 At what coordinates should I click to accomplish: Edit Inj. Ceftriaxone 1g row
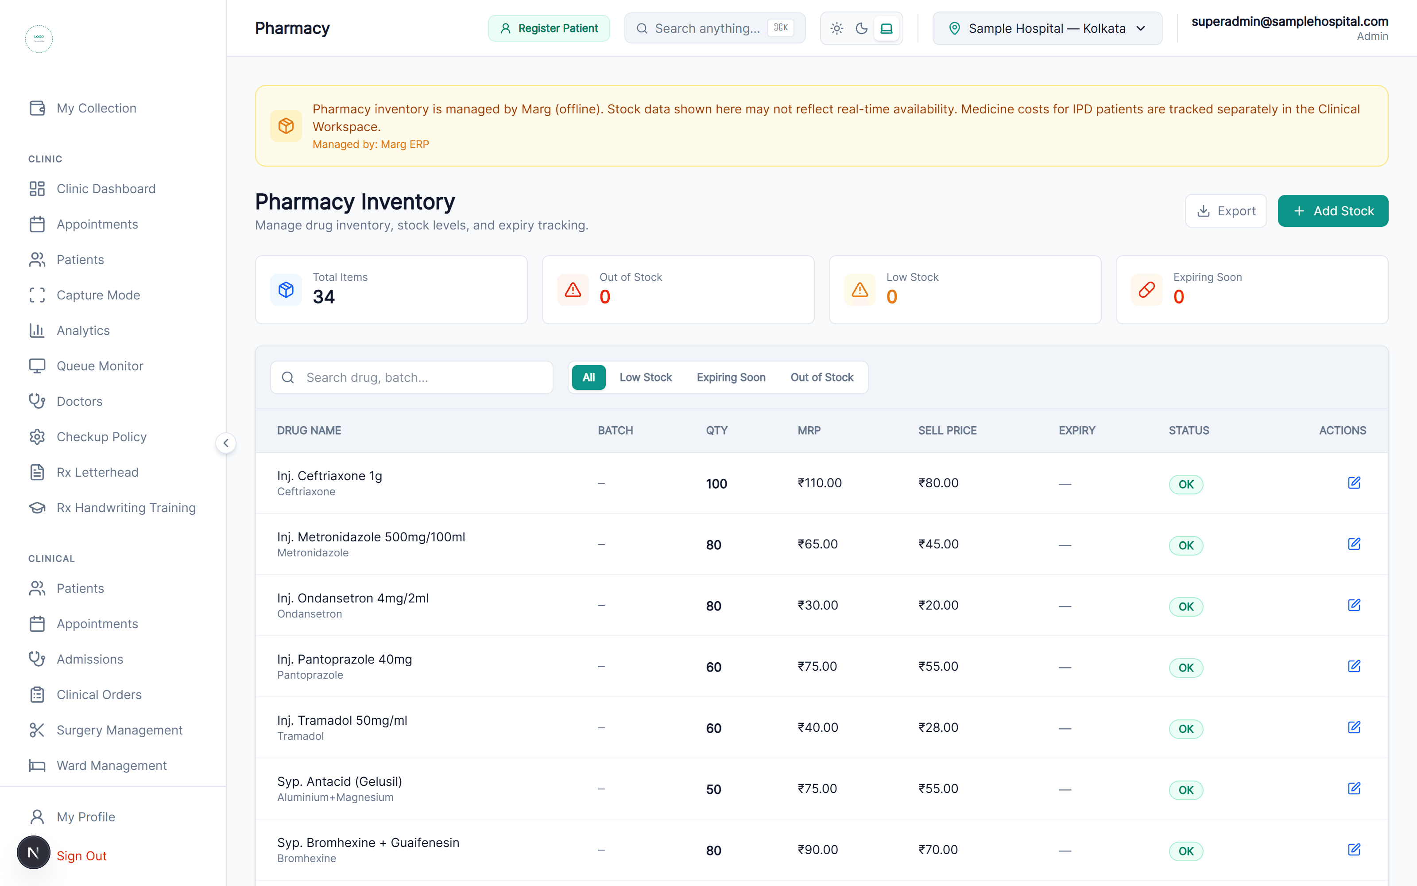[x=1354, y=483]
